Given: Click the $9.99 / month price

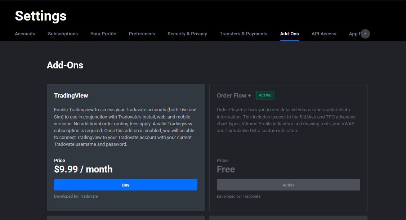Looking at the screenshot, I should click(83, 169).
